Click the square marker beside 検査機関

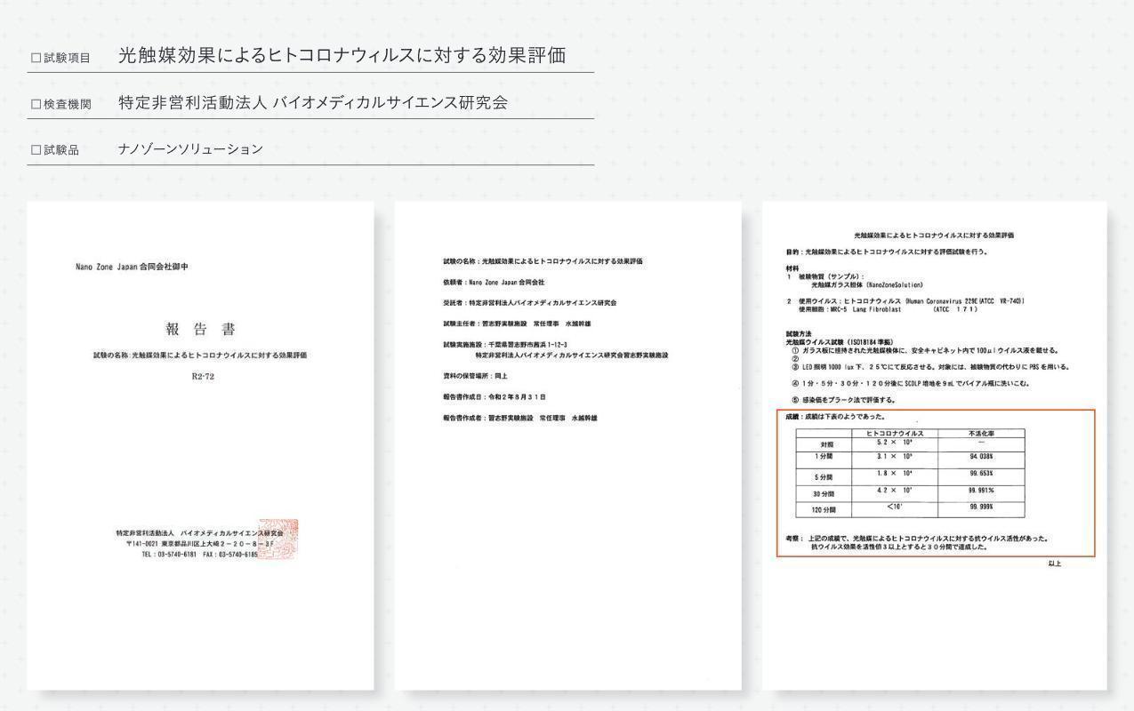[x=36, y=104]
